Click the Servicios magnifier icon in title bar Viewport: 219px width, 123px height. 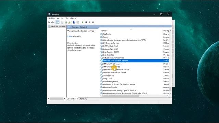[x=49, y=14]
